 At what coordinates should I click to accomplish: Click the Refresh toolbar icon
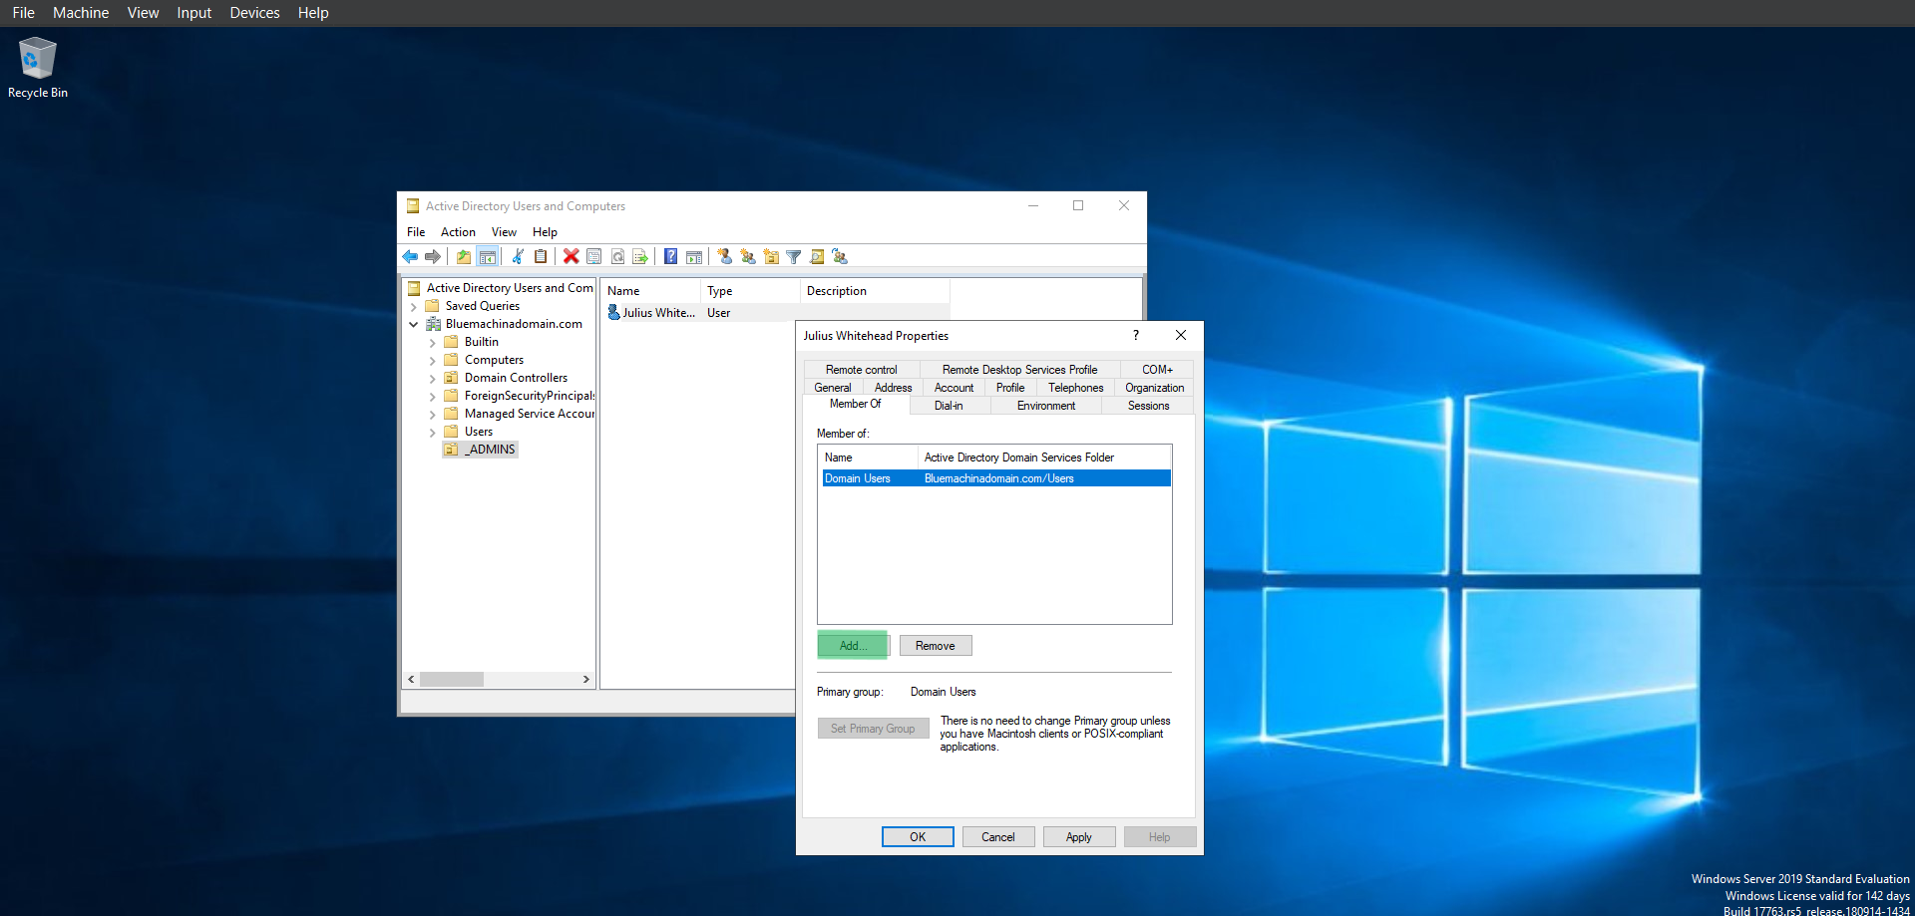pyautogui.click(x=617, y=256)
